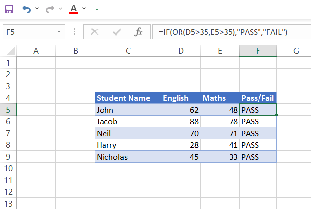Click the Redo arrow icon
Viewport: 311px width, 209px height.
point(50,9)
